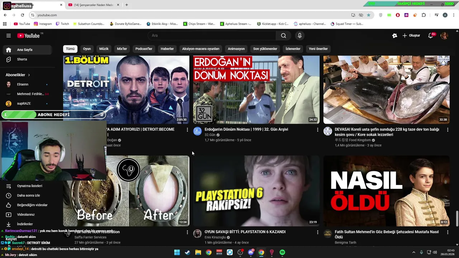
Task: Open more options for the Erdoğan video
Action: pos(317,130)
